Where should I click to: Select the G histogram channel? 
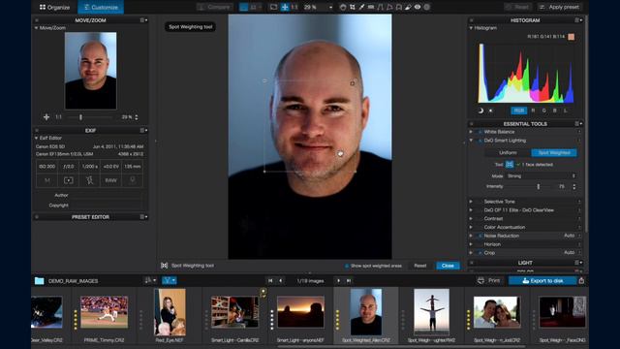click(544, 111)
